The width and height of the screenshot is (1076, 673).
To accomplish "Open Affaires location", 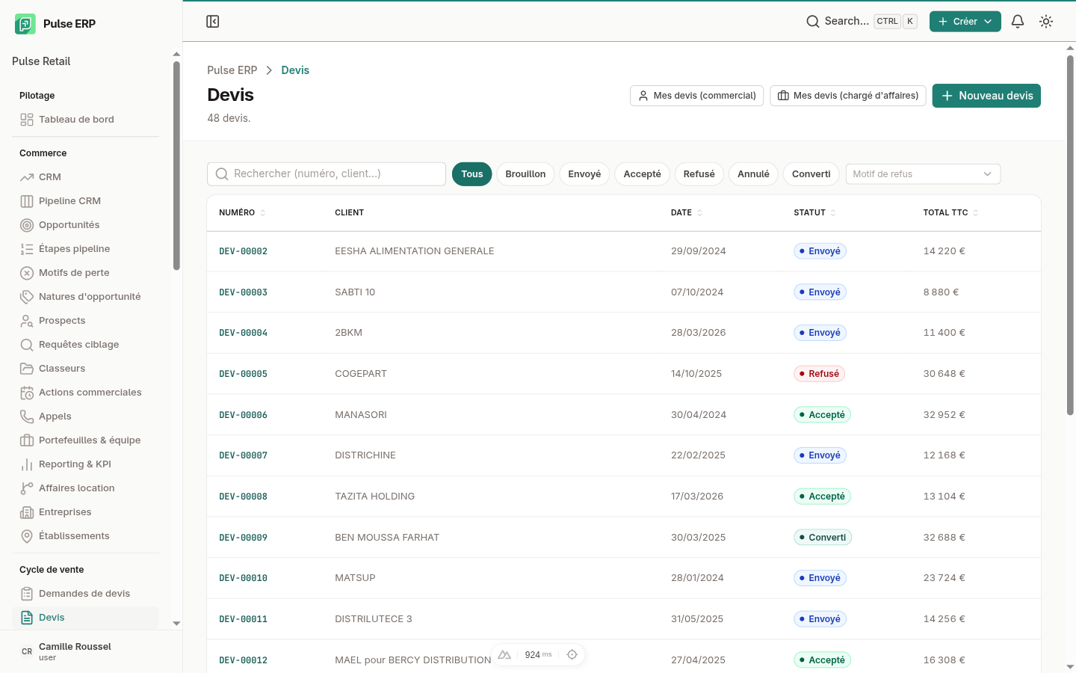I will click(x=85, y=488).
